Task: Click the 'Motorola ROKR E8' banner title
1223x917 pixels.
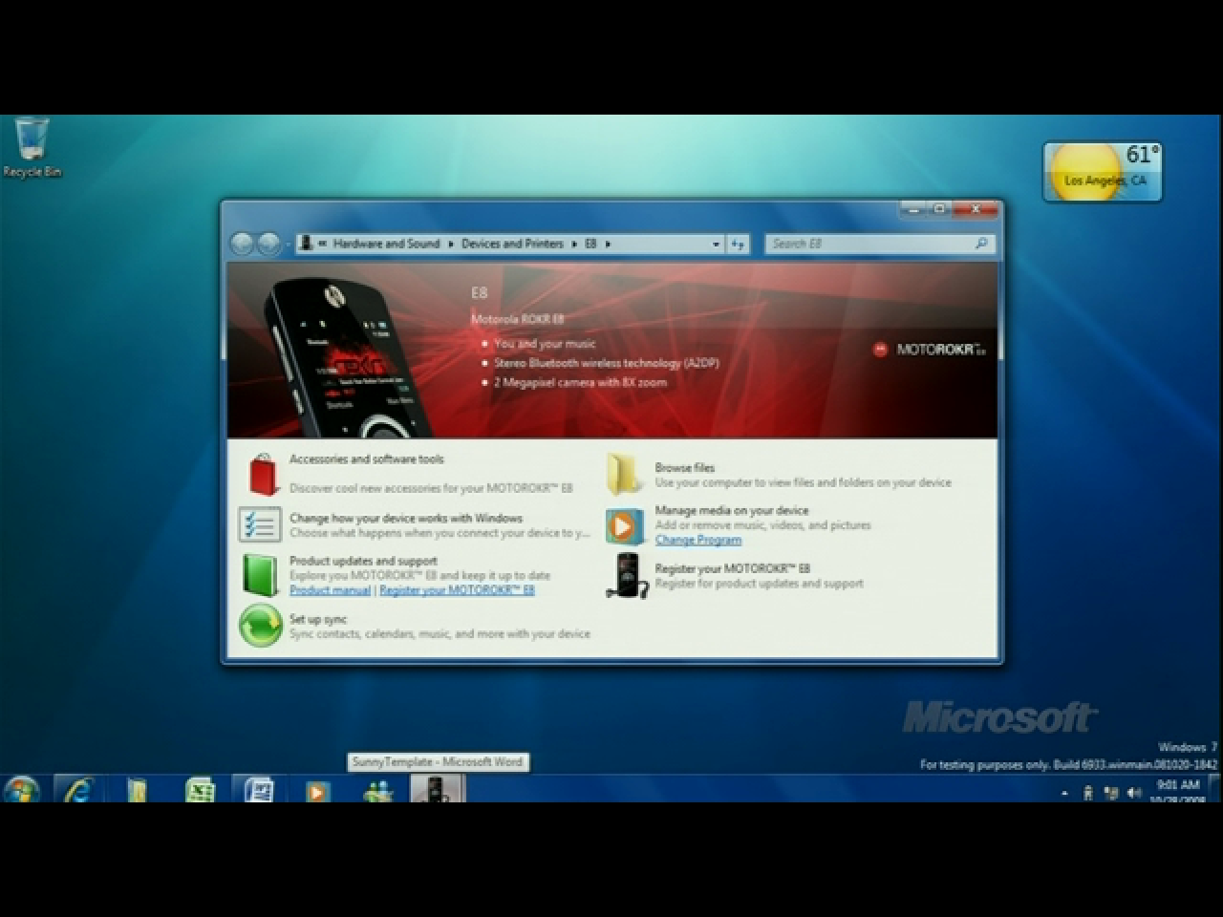Action: click(518, 319)
